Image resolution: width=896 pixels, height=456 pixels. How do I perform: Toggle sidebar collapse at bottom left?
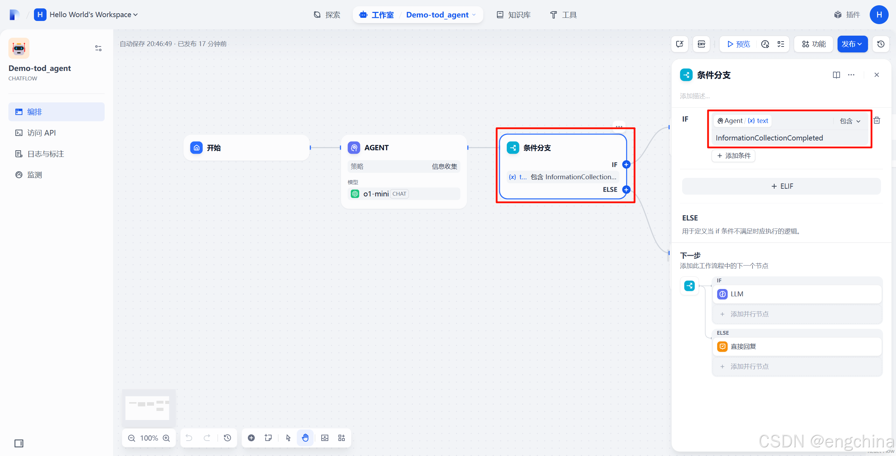pyautogui.click(x=19, y=443)
